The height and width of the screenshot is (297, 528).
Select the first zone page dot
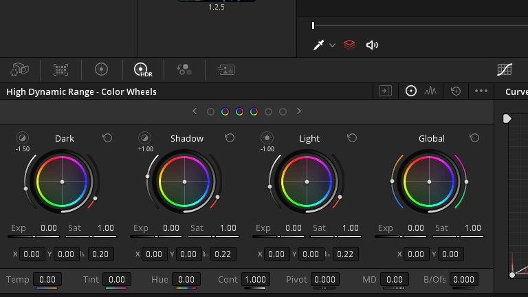click(x=210, y=112)
